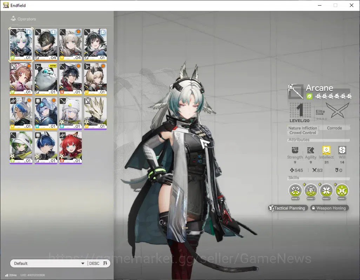
Task: Click the network signal bars icon near 22ms
Action: click(7, 275)
